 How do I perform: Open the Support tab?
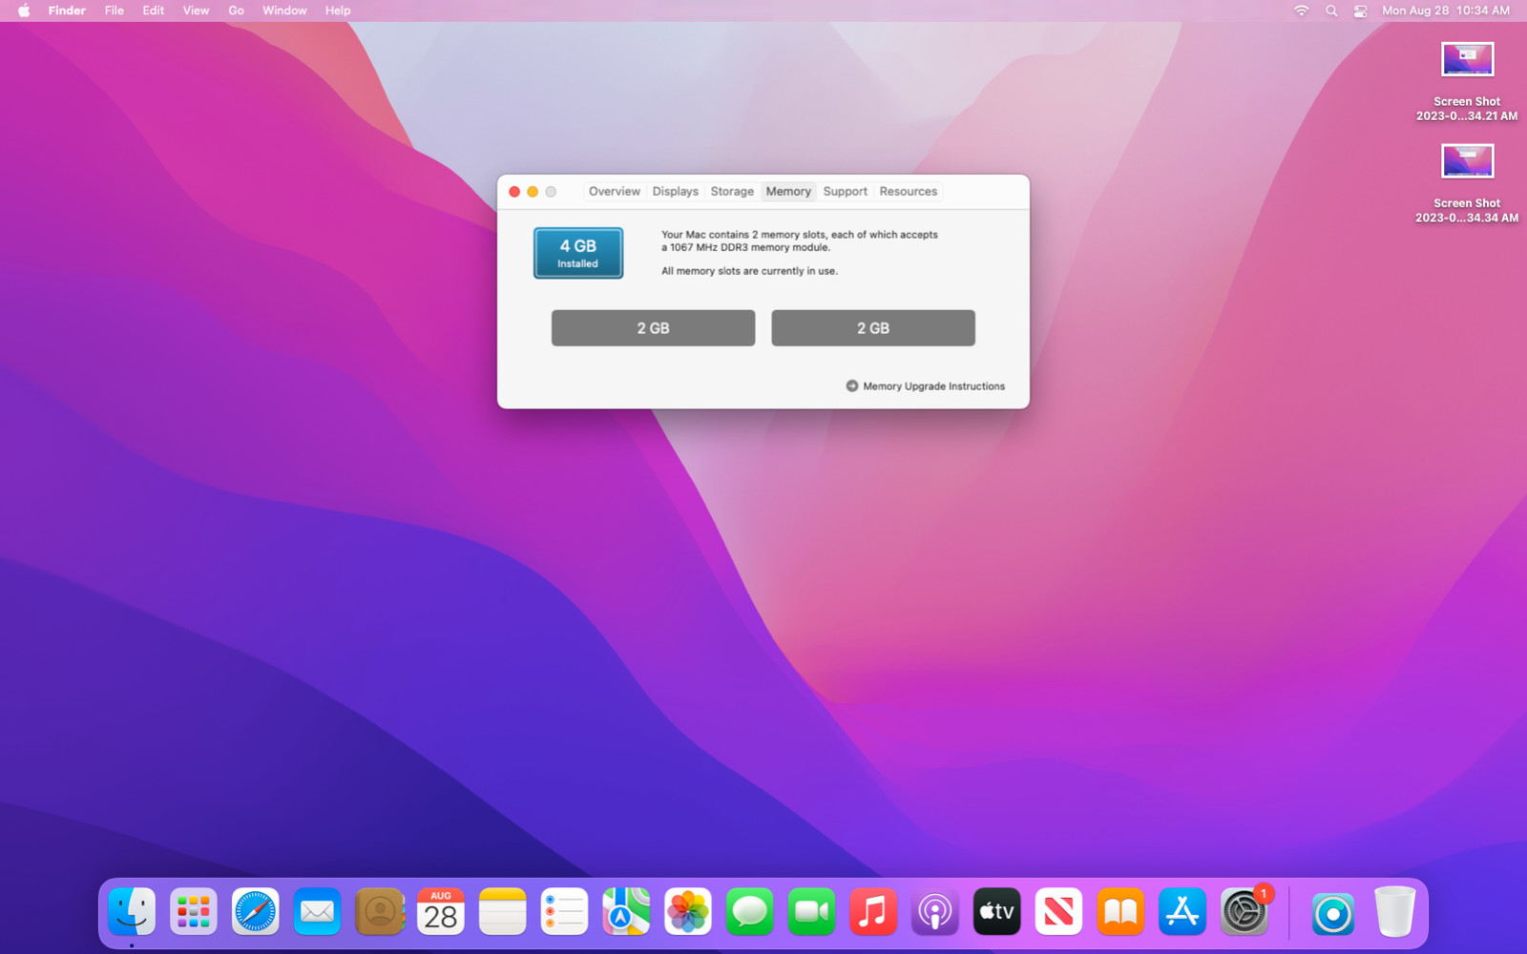(846, 192)
